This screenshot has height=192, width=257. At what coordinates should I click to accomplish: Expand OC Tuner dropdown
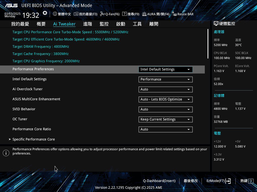coord(166,119)
